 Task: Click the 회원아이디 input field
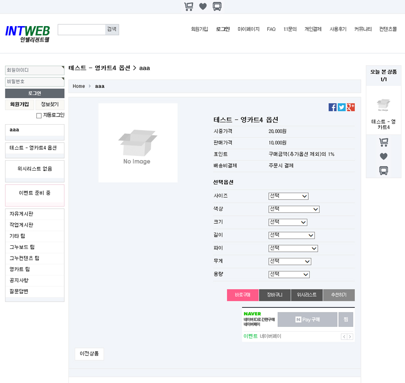[x=35, y=70]
